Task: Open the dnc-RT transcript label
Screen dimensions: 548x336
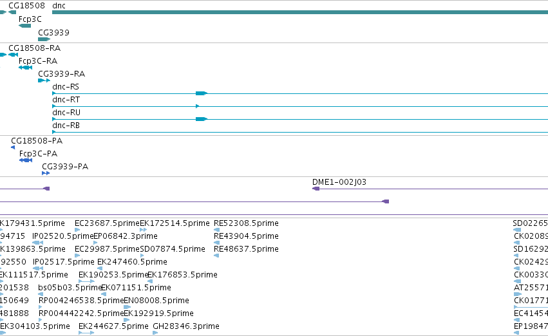Action: click(x=66, y=100)
